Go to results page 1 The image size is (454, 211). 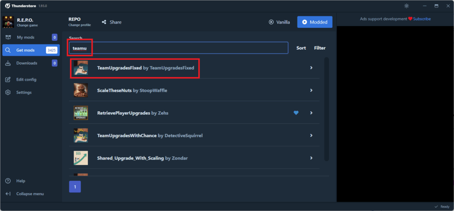coord(75,187)
